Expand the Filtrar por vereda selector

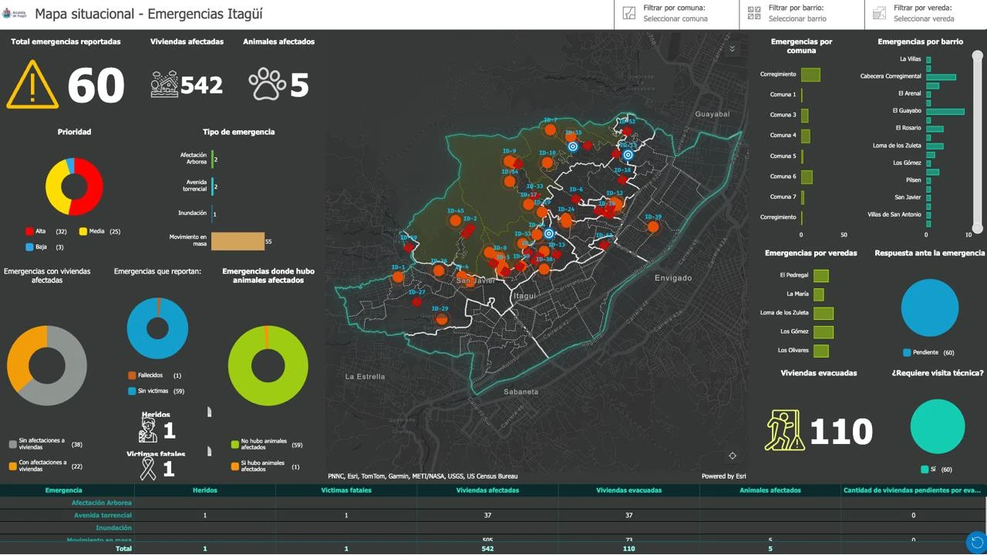click(x=925, y=14)
